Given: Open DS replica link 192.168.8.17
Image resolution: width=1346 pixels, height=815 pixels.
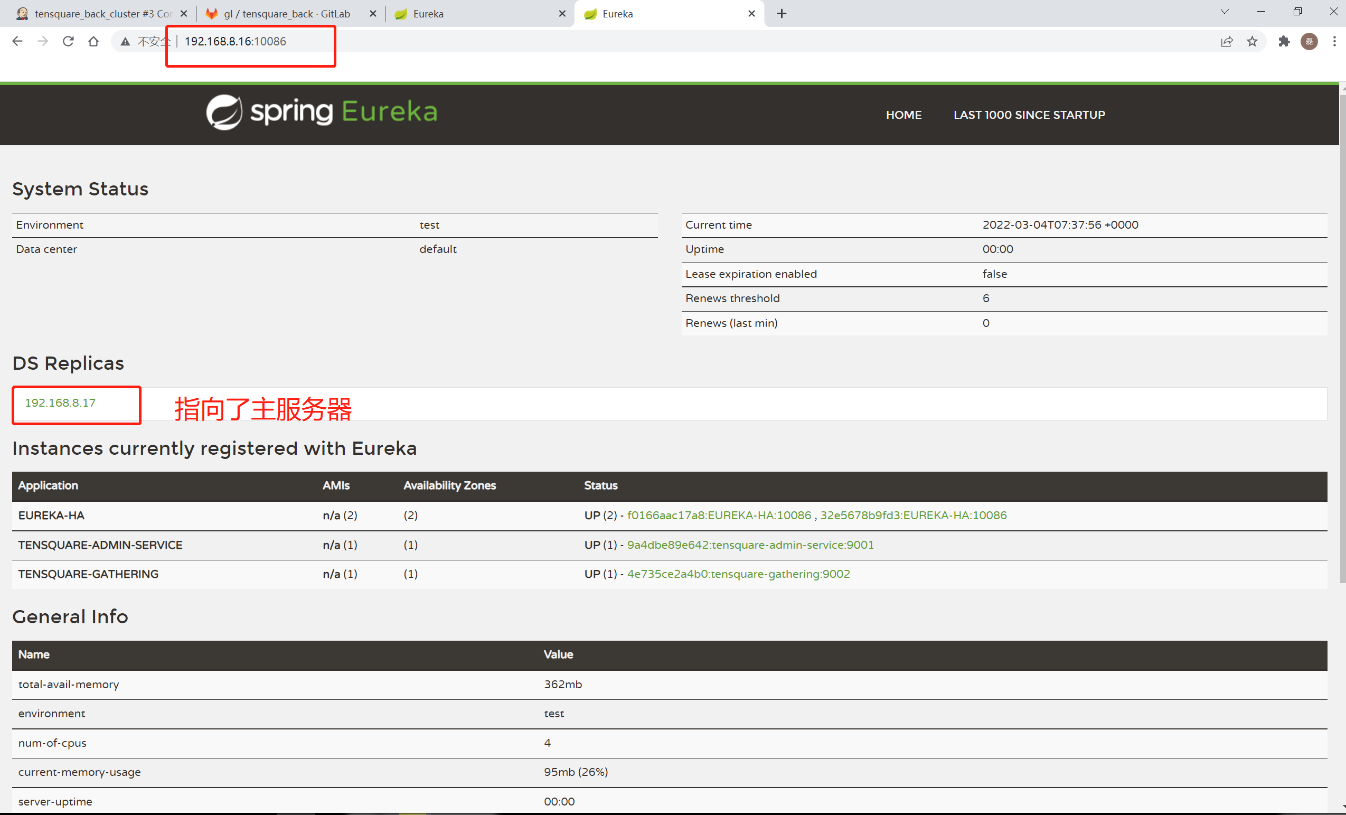Looking at the screenshot, I should click(x=60, y=402).
